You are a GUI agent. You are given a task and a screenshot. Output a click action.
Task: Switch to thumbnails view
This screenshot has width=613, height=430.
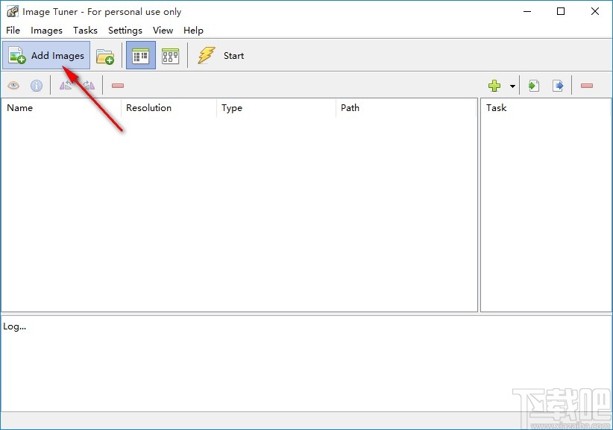pyautogui.click(x=171, y=56)
